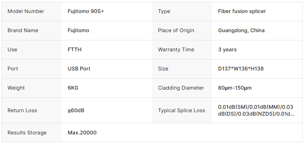The image size is (304, 144).
Task: Select the Max.20000 results storage value
Action: tap(82, 133)
